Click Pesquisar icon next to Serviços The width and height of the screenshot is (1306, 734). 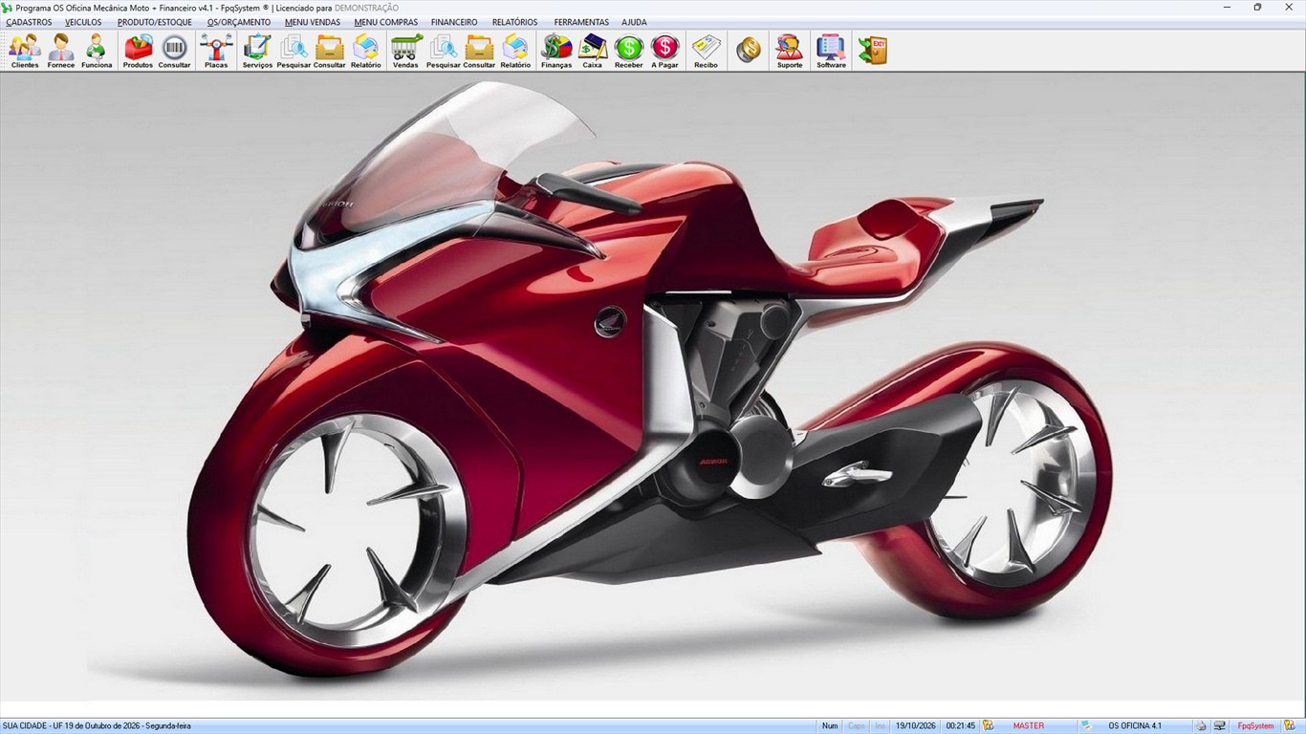click(x=294, y=51)
